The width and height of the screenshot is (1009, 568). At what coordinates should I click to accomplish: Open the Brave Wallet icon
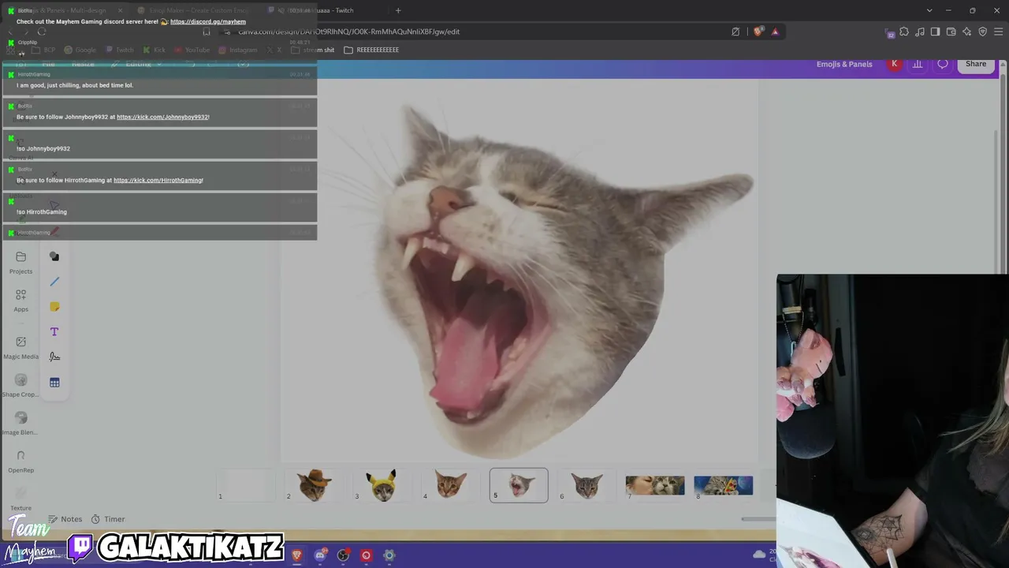(951, 32)
